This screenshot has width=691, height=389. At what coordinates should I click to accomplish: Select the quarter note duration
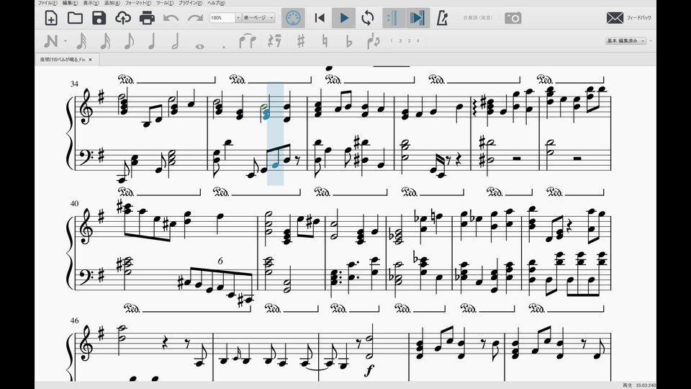pos(152,41)
